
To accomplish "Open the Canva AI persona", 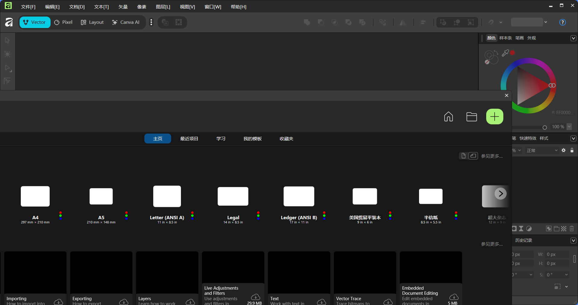I will point(126,22).
